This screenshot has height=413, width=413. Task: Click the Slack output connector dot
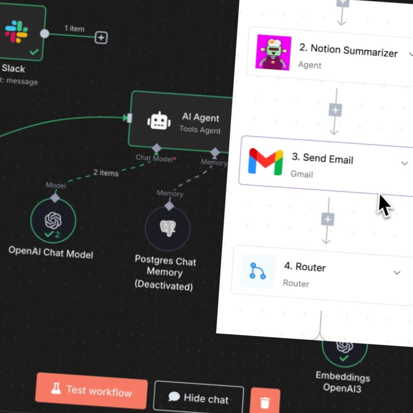click(45, 34)
